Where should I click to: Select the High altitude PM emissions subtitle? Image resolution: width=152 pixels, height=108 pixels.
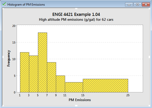pos(76,20)
